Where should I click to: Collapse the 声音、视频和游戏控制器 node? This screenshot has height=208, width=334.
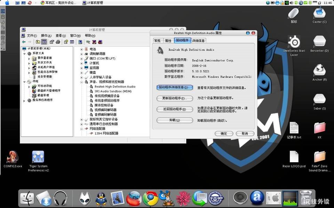[82, 82]
